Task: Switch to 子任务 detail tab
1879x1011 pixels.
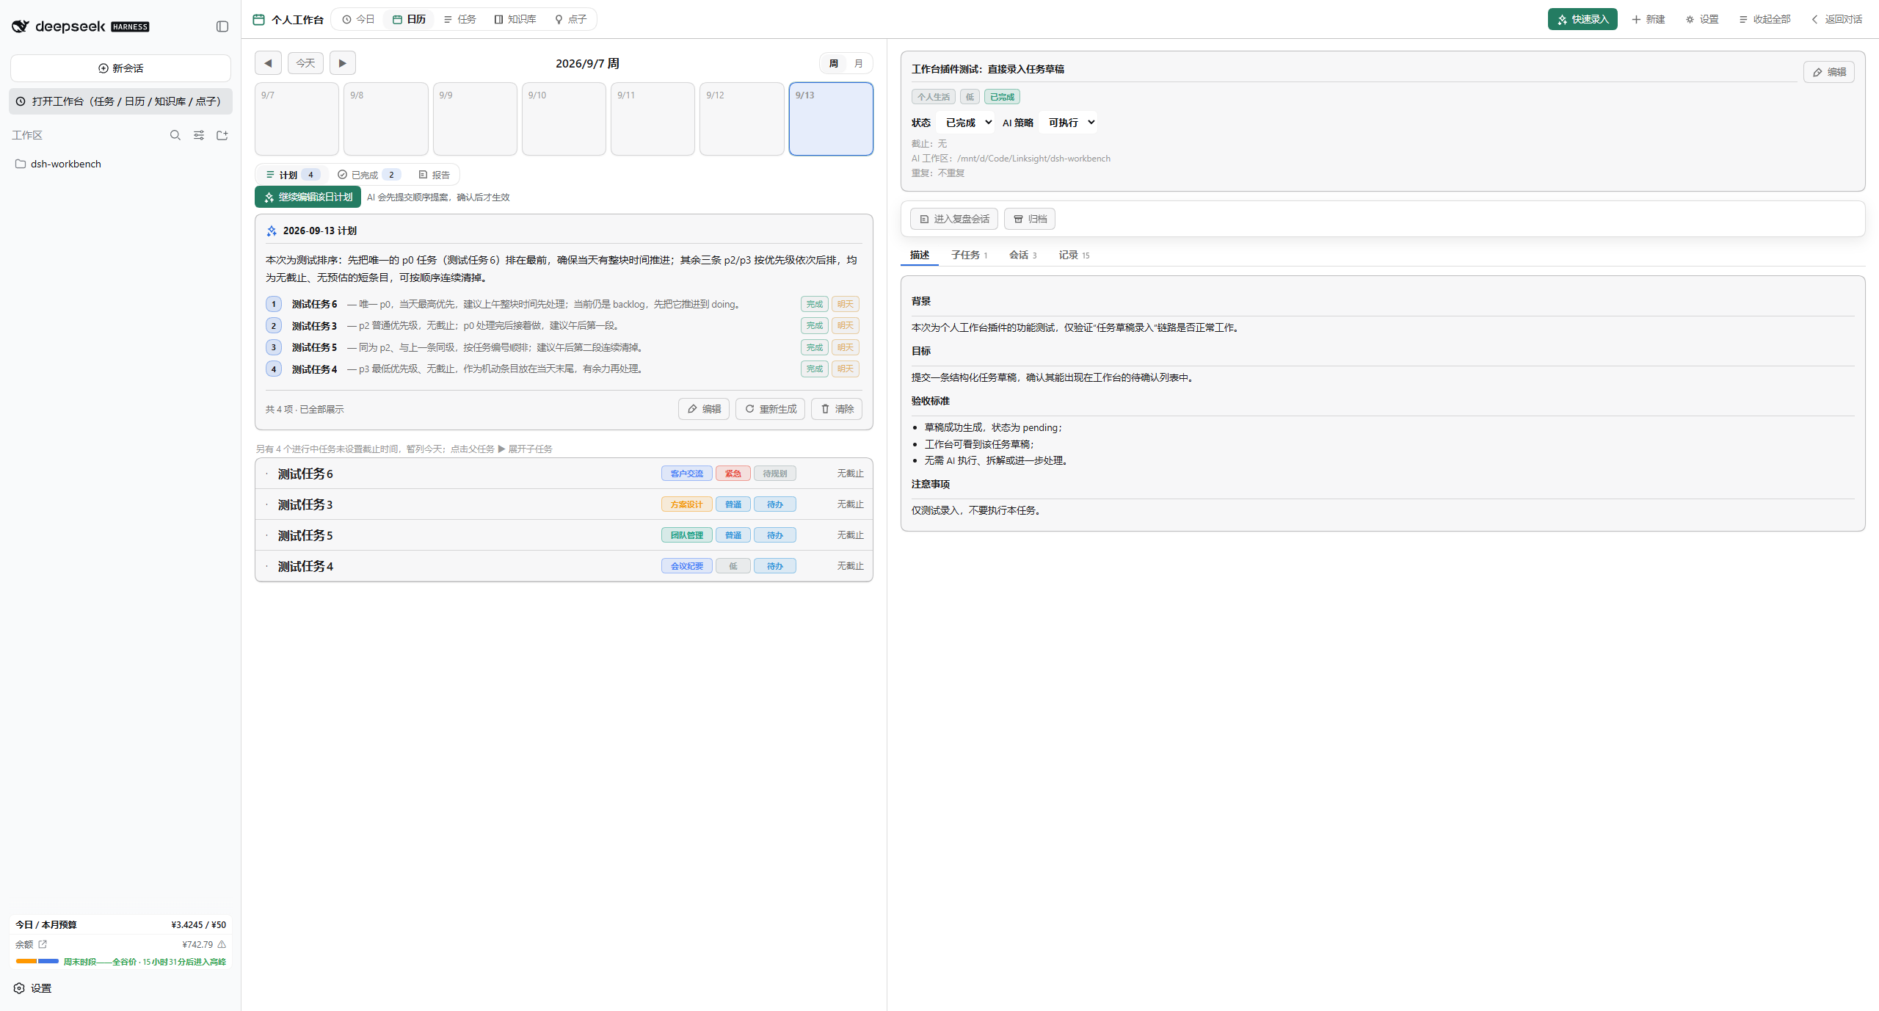Action: (x=969, y=255)
